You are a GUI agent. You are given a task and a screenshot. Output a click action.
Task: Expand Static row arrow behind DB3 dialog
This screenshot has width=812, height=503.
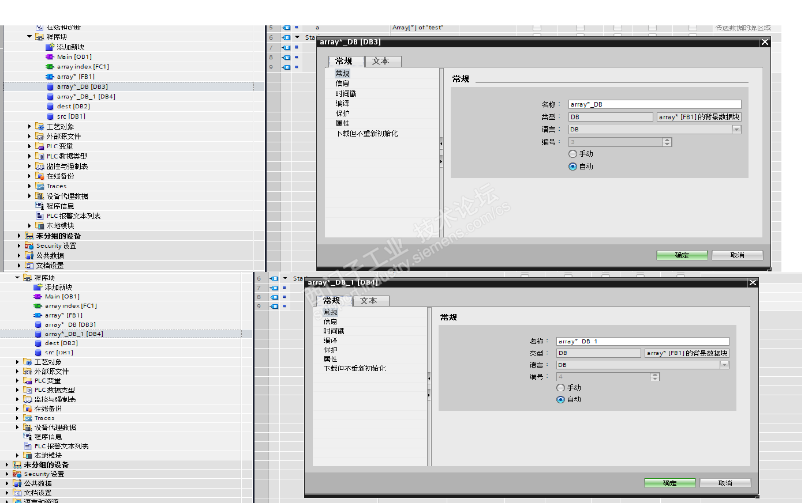297,37
